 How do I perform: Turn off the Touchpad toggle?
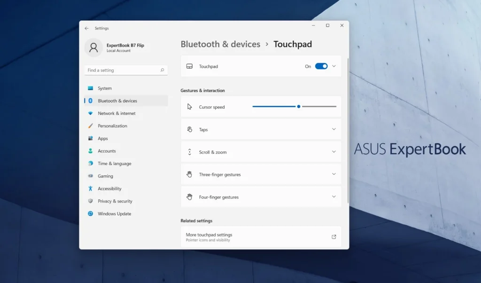click(x=321, y=66)
